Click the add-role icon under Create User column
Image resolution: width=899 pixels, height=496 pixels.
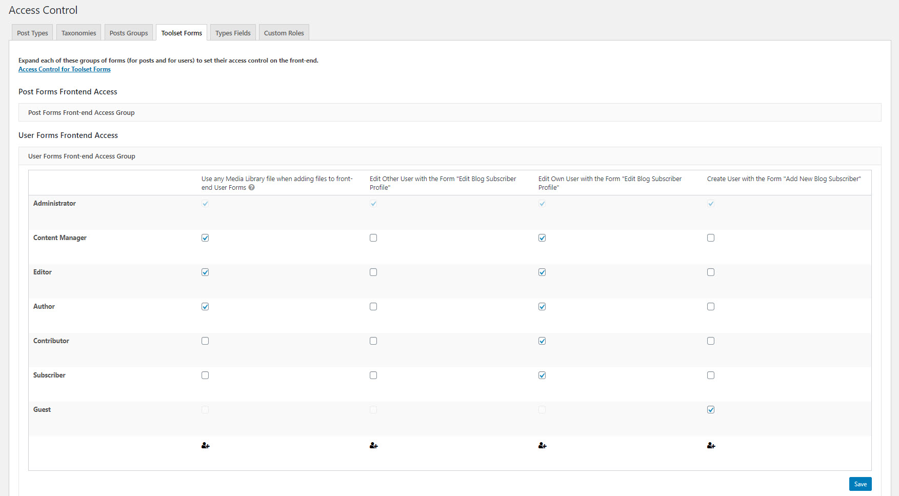tap(711, 445)
